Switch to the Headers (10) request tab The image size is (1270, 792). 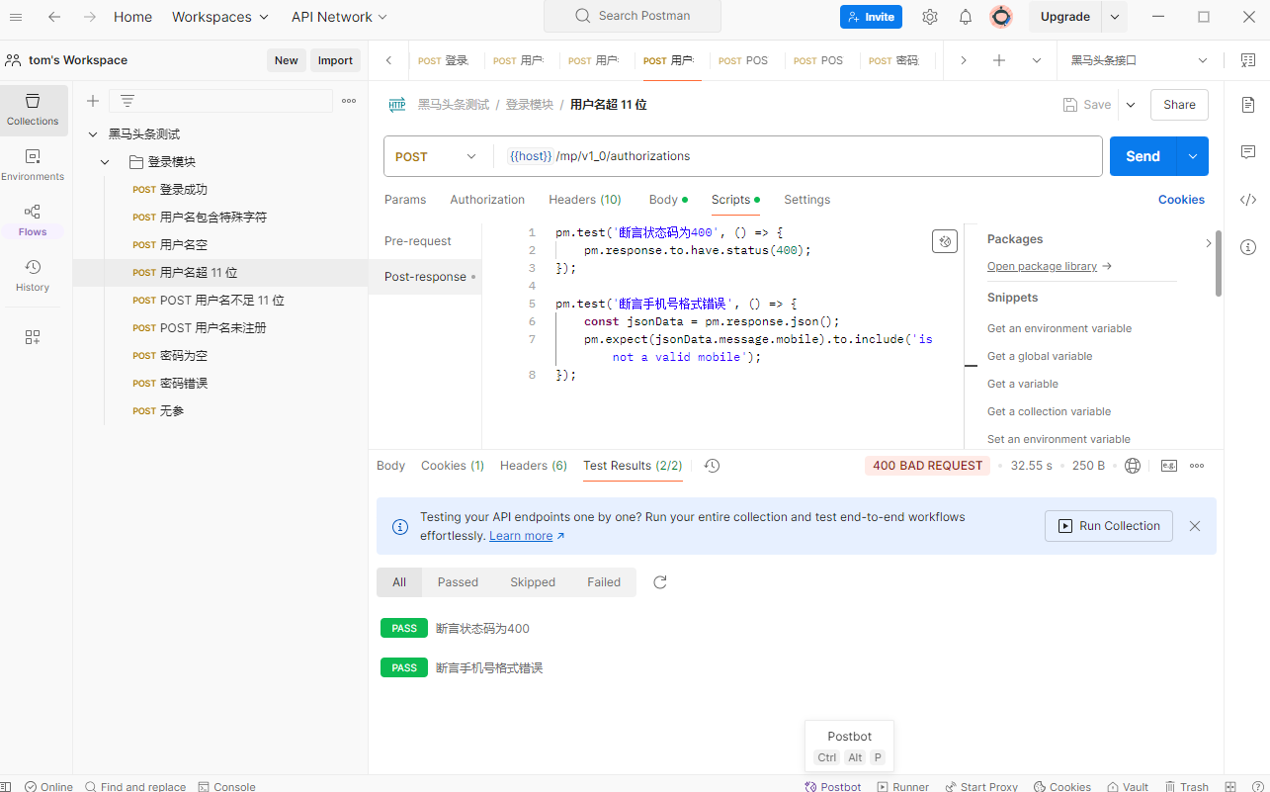pyautogui.click(x=585, y=200)
